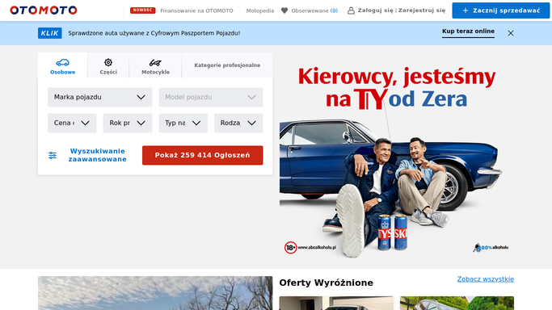552x310 pixels.
Task: Click Pokaż 259 414 Ogłoszeń button
Action: pos(202,155)
